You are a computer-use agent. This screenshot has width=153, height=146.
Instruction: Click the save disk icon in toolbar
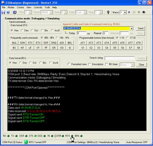(3, 12)
